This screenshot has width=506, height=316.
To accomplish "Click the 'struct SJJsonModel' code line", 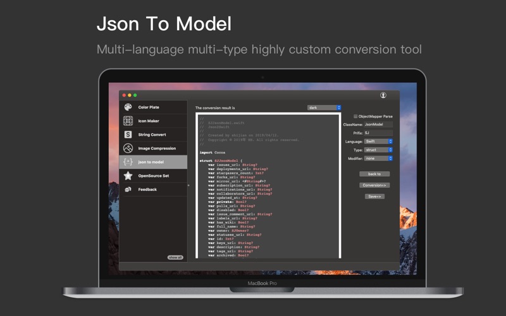I will 221,161.
